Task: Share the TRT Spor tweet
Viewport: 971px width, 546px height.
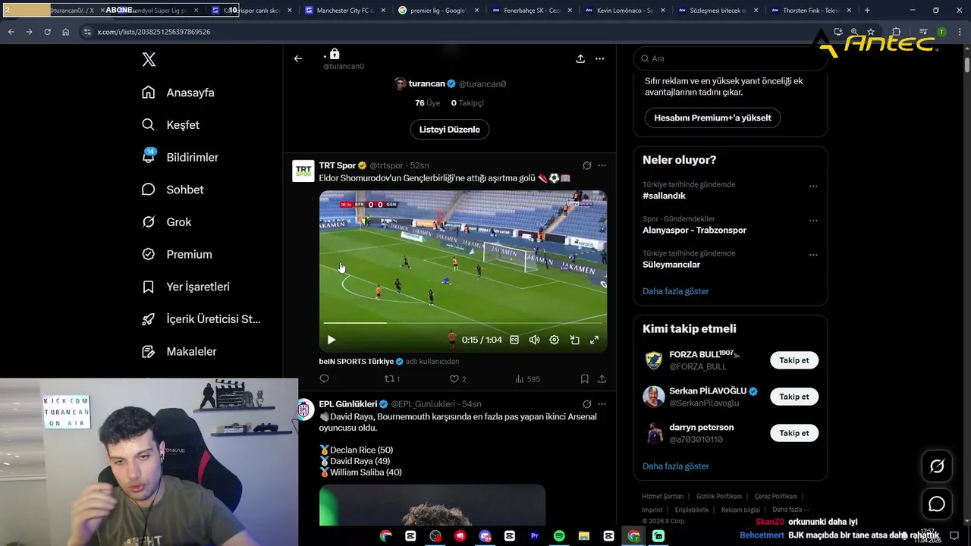Action: pos(602,378)
